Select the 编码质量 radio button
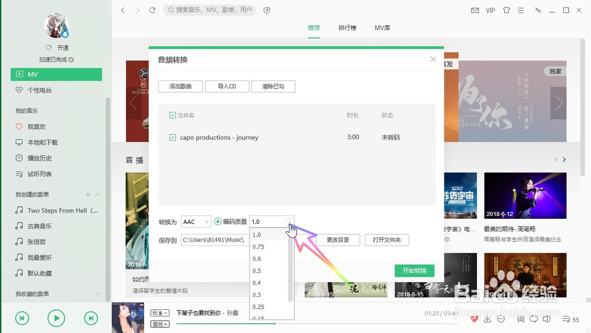Viewport: 591px width, 333px height. click(217, 222)
